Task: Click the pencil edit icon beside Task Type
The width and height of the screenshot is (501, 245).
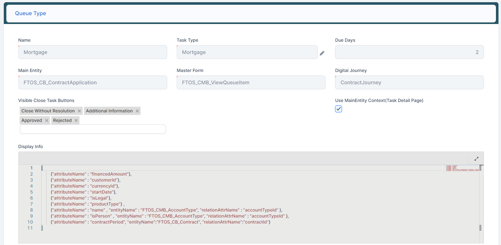Action: point(322,53)
